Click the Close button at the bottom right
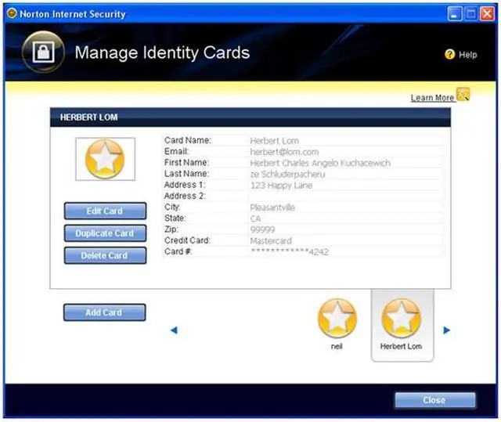 tap(434, 400)
